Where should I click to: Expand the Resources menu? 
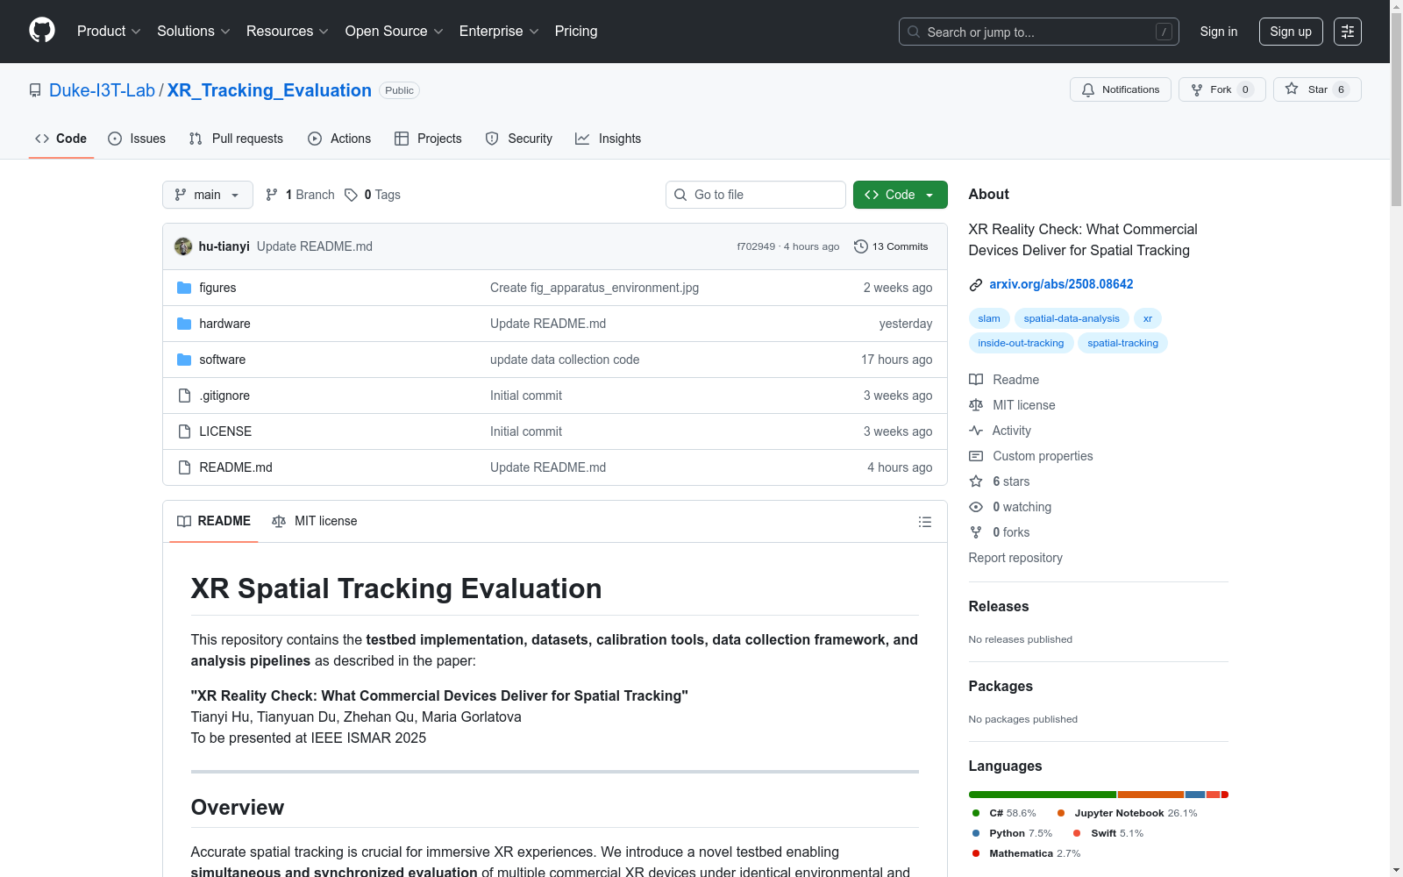pos(288,32)
